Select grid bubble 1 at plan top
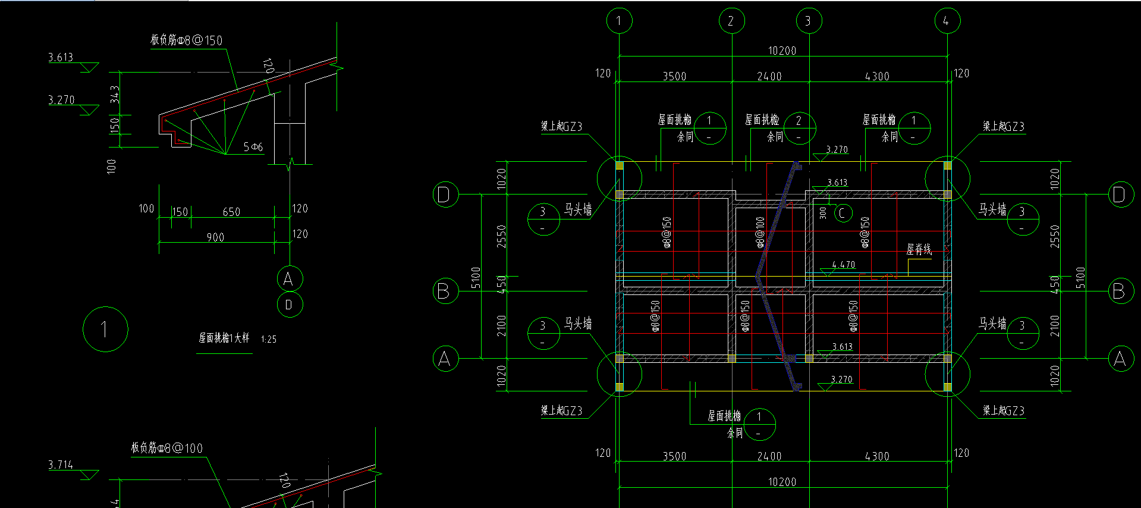The height and width of the screenshot is (508, 1141). (x=619, y=21)
